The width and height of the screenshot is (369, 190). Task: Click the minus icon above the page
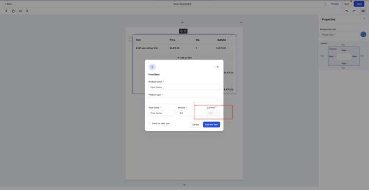click(x=241, y=22)
